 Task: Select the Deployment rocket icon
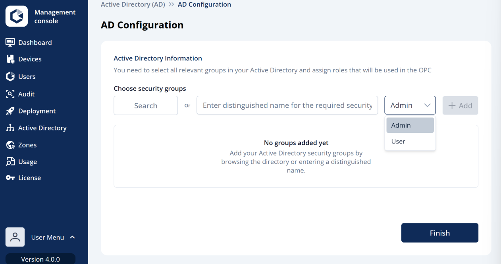pos(10,111)
